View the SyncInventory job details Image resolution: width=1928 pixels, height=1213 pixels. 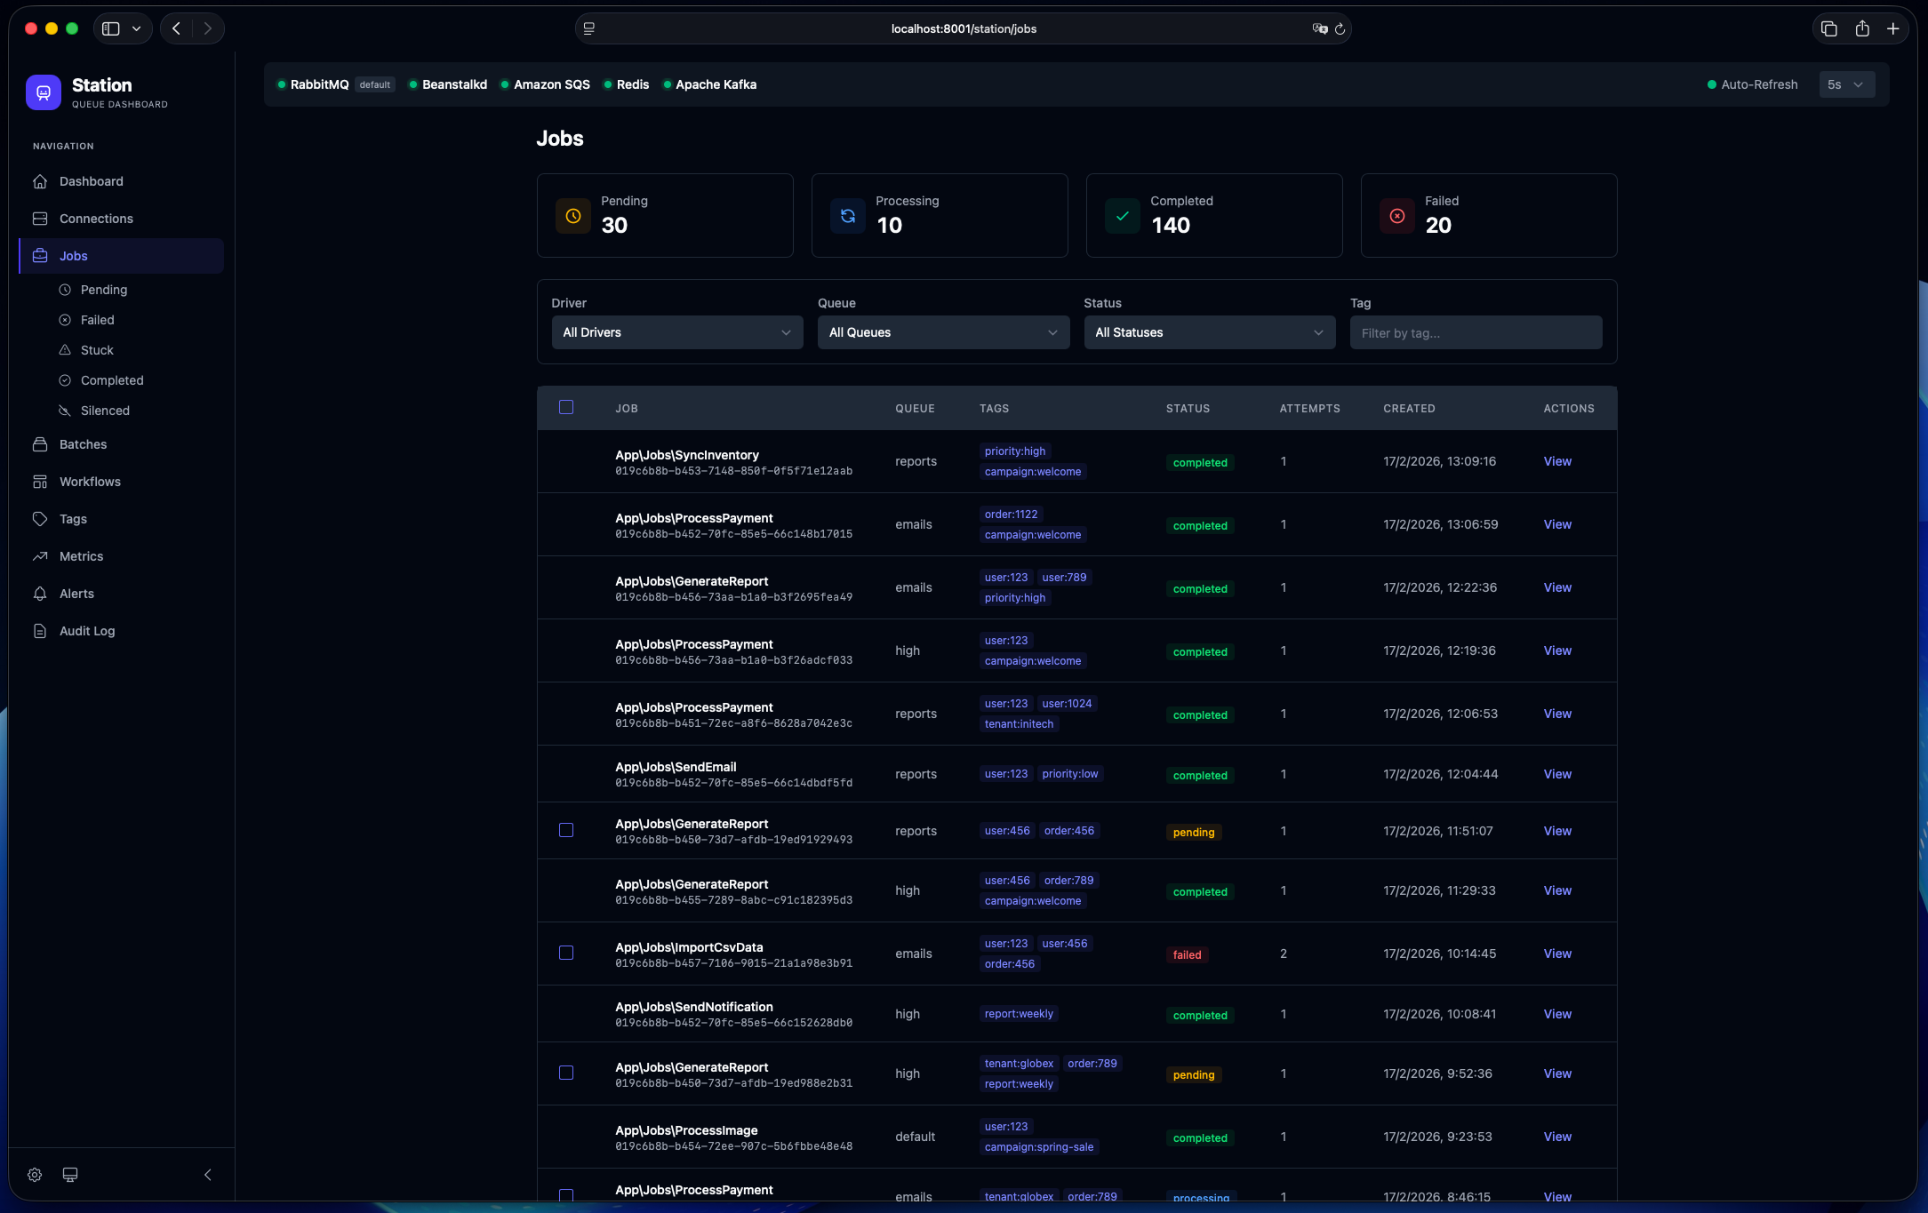pyautogui.click(x=1556, y=461)
